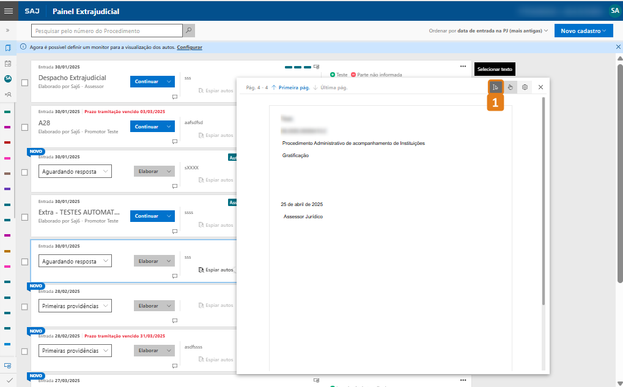Tick the checkbox for procedure A28
Screen dimensions: 623x387
[x=24, y=127]
